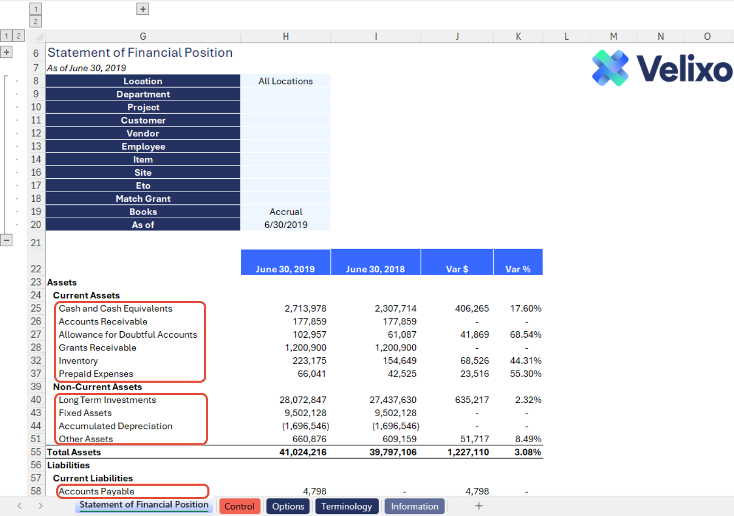This screenshot has width=734, height=516.
Task: Click column outline level 2 button
Action: pos(36,22)
